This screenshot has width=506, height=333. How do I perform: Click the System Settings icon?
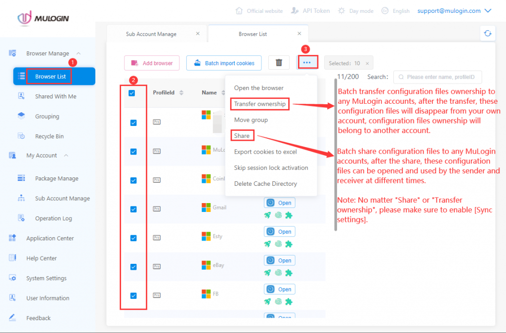coord(12,278)
